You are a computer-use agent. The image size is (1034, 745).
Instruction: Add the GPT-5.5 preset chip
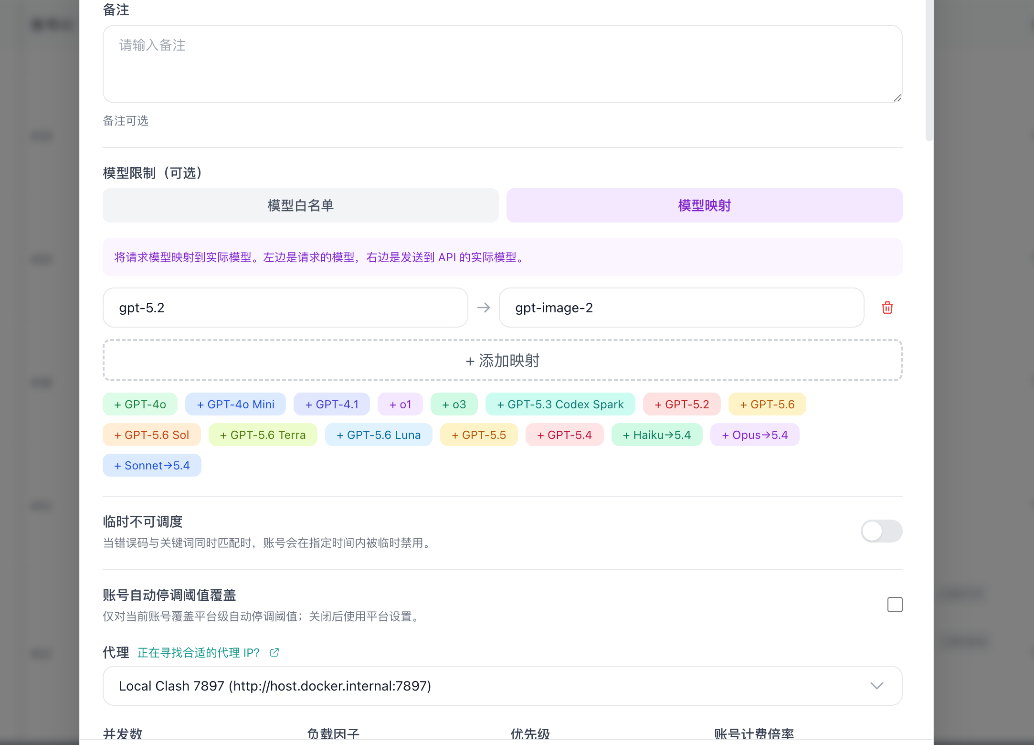tap(479, 435)
